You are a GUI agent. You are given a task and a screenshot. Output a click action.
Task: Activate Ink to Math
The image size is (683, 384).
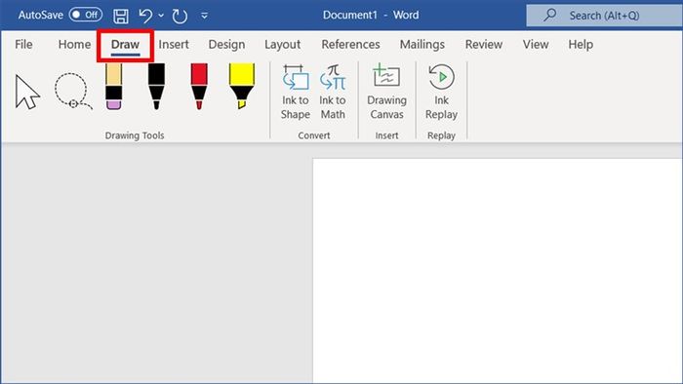333,93
